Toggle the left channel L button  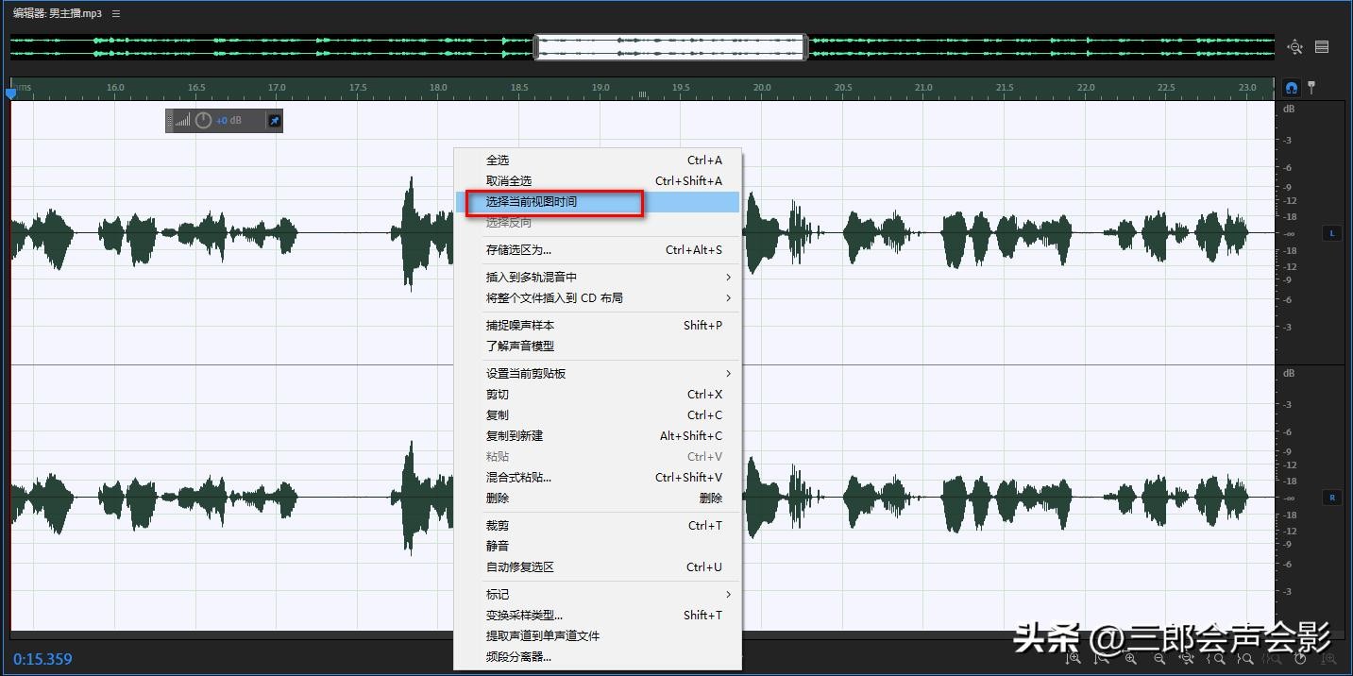tap(1332, 233)
